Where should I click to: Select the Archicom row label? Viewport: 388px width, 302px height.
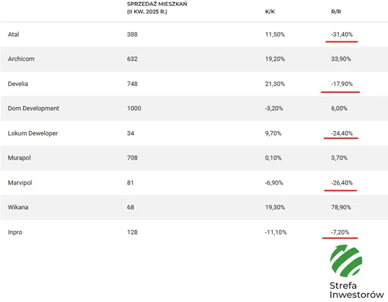pos(21,59)
